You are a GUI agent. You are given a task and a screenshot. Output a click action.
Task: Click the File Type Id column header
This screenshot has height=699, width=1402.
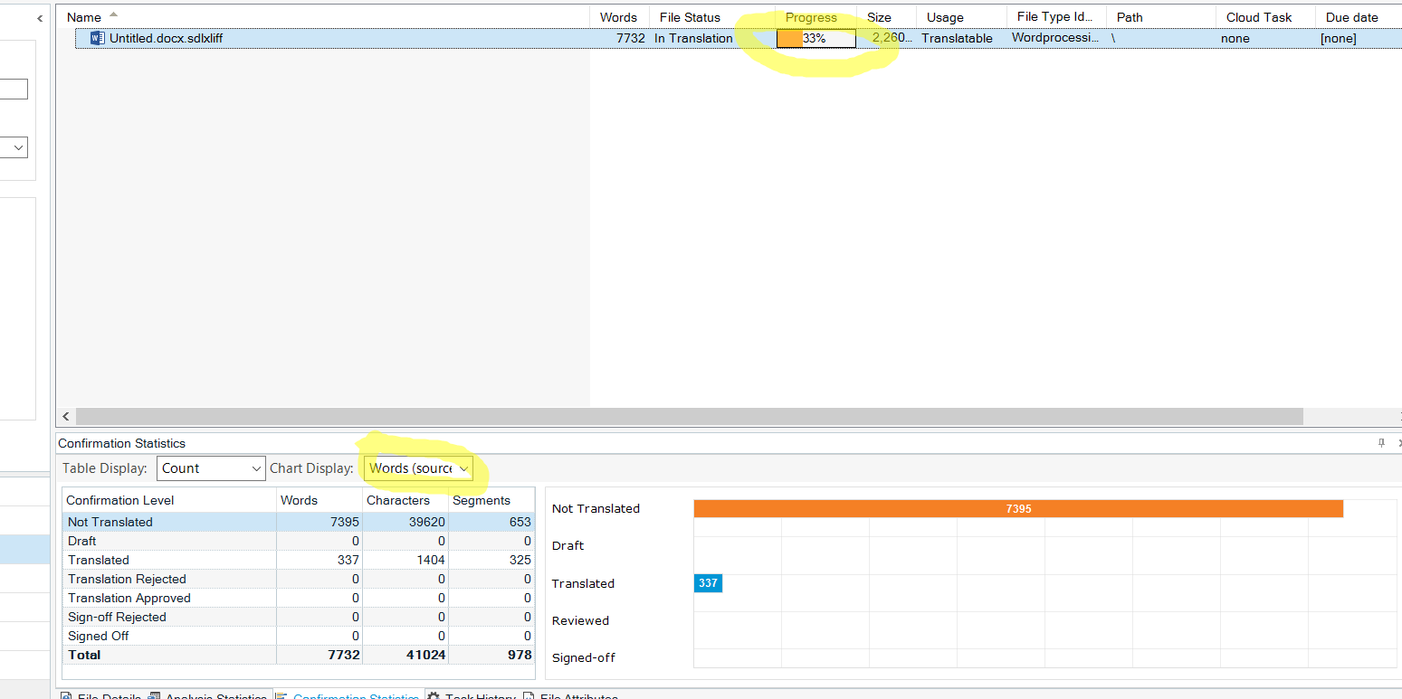click(x=1056, y=17)
